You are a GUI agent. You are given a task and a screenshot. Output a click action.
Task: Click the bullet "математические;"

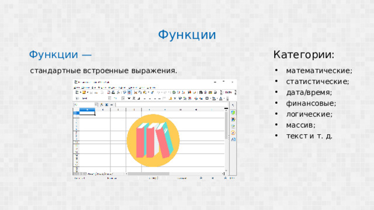coord(319,71)
